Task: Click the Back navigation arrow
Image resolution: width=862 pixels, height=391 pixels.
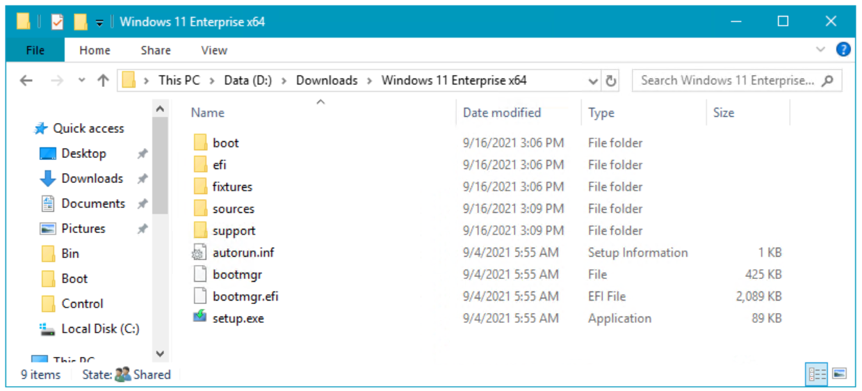Action: point(26,81)
